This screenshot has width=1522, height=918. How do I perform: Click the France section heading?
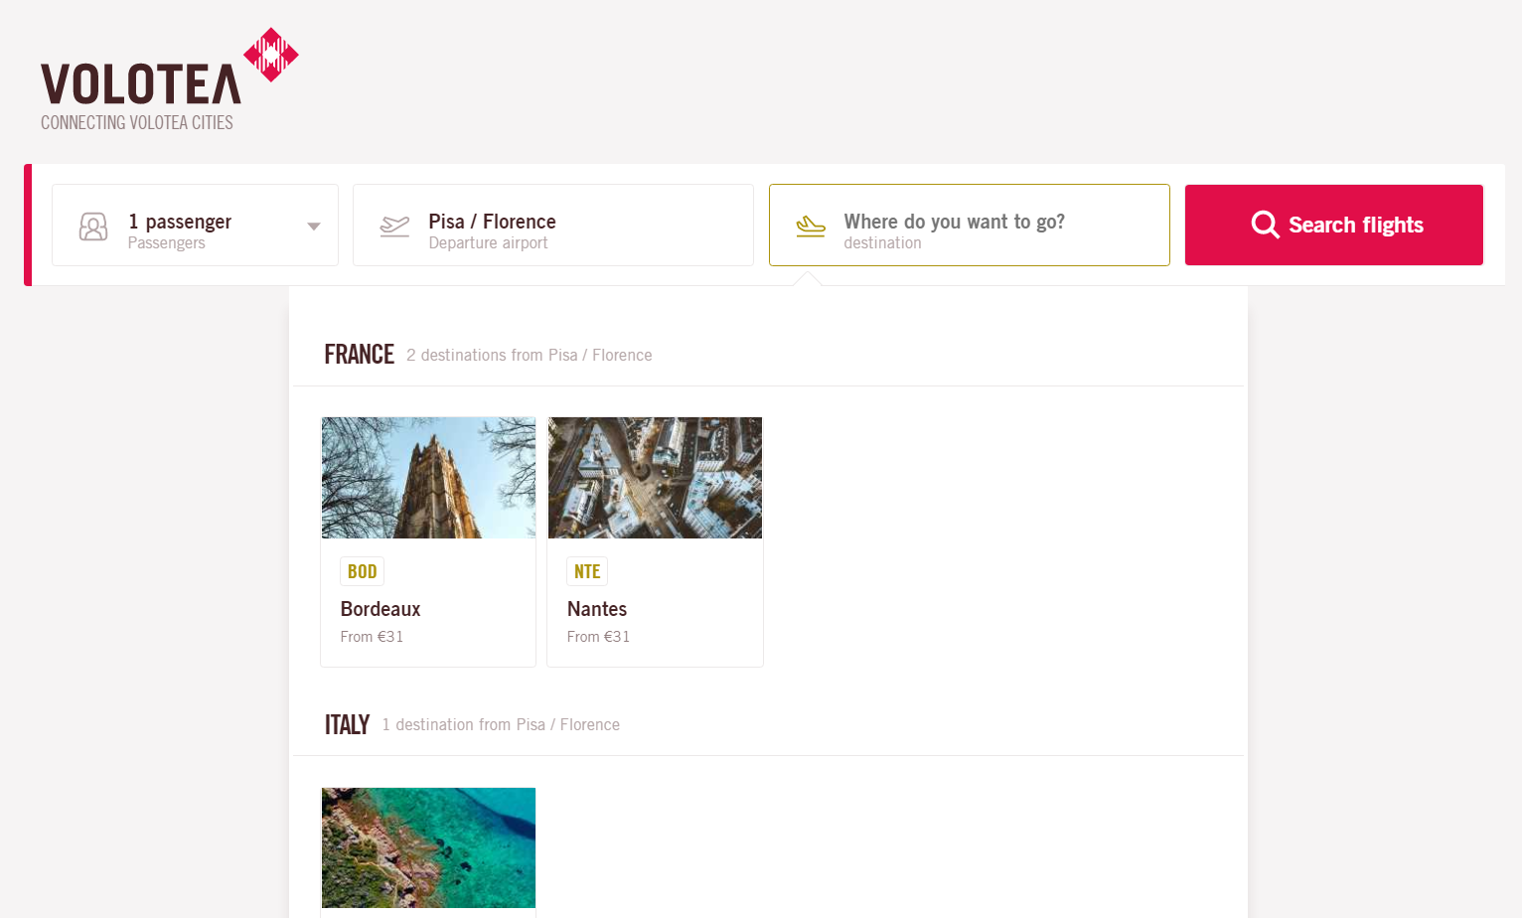[x=360, y=355]
